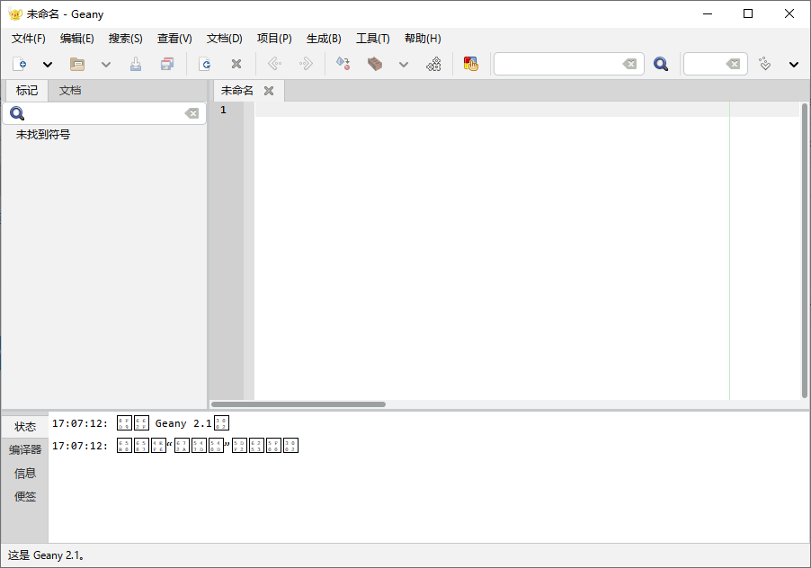Click the Save file toolbar icon

click(x=136, y=64)
